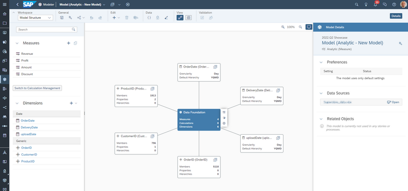Zoom in on the model canvas
Viewport: 408px width, 191px height.
283,27
